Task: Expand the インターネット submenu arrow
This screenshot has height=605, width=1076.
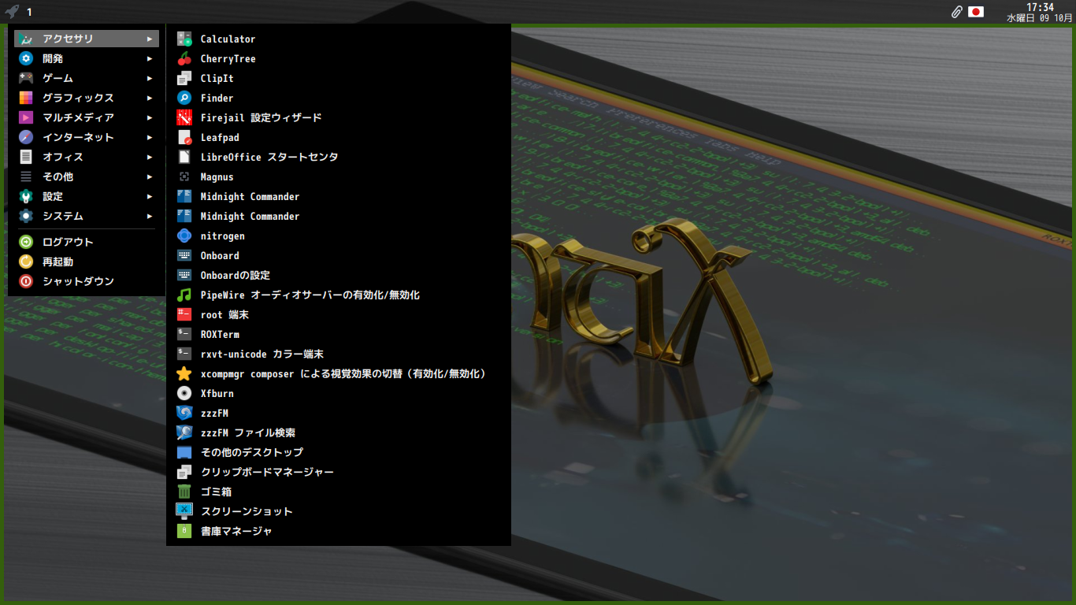Action: [150, 137]
